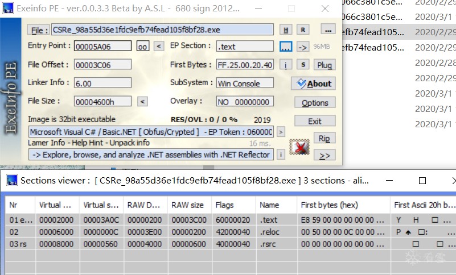
Task: Click first bytes 'E8 59 00 00 00 00 00 ...'
Action: pos(343,220)
